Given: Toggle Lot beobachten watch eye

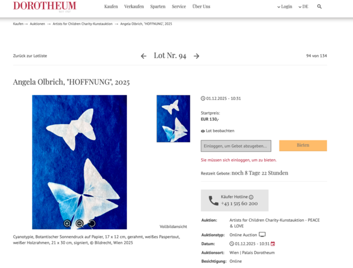Looking at the screenshot, I should [x=202, y=131].
